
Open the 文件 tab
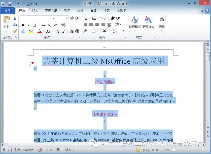coord(7,11)
